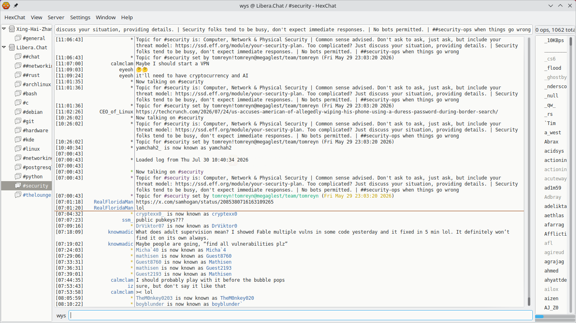
Task: Click the wys nickname button
Action: (x=61, y=316)
